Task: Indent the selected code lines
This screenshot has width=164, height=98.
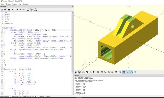Action: (24, 10)
